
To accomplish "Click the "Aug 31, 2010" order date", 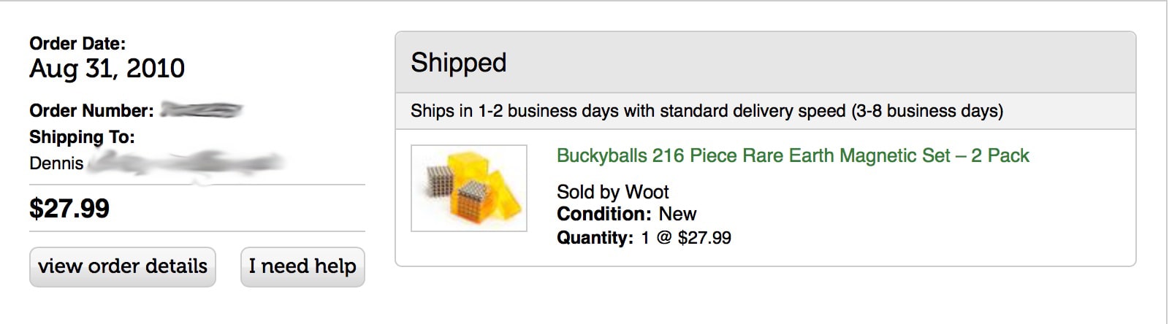I will [x=107, y=69].
